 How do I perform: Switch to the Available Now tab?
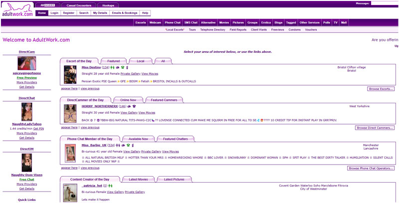[138, 139]
